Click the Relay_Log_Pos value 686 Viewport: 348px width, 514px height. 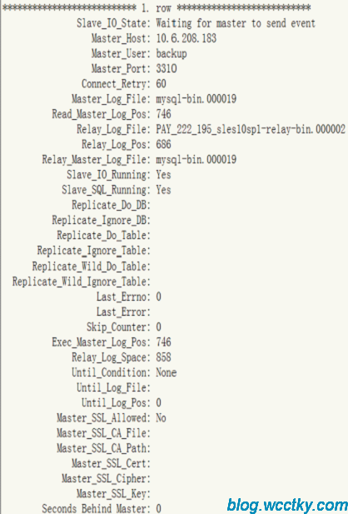tap(163, 144)
